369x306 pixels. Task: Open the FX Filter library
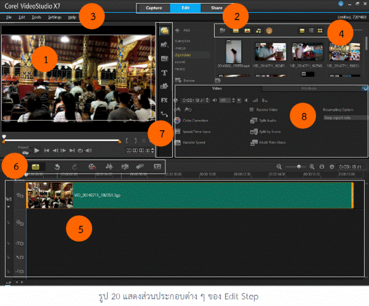164,100
